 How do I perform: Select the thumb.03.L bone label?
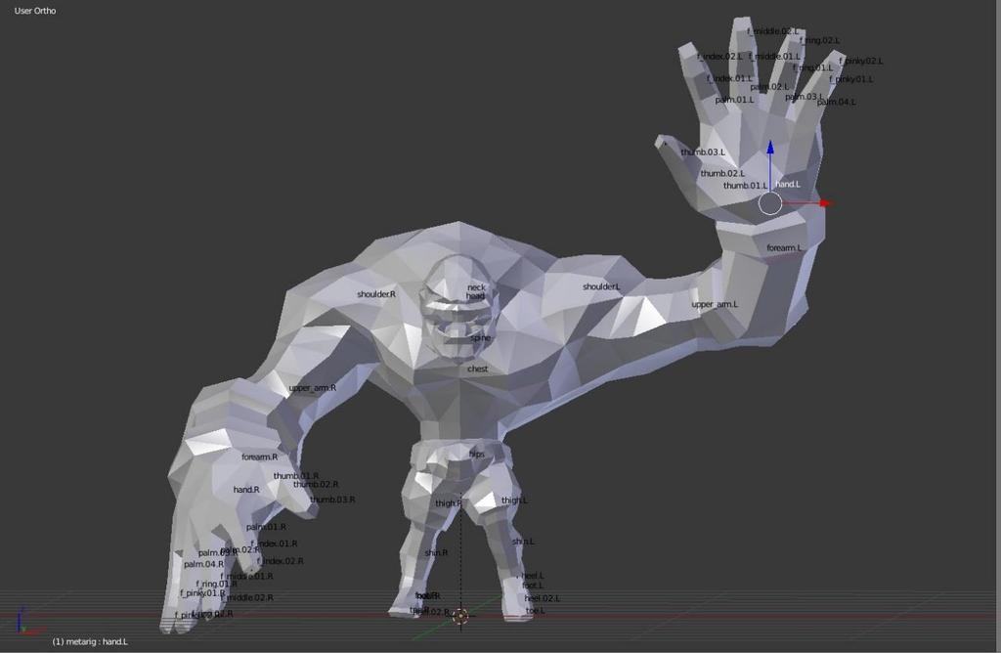tap(702, 152)
